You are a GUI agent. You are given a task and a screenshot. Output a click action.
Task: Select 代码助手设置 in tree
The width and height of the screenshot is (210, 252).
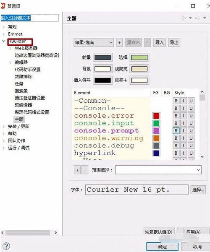(28, 70)
